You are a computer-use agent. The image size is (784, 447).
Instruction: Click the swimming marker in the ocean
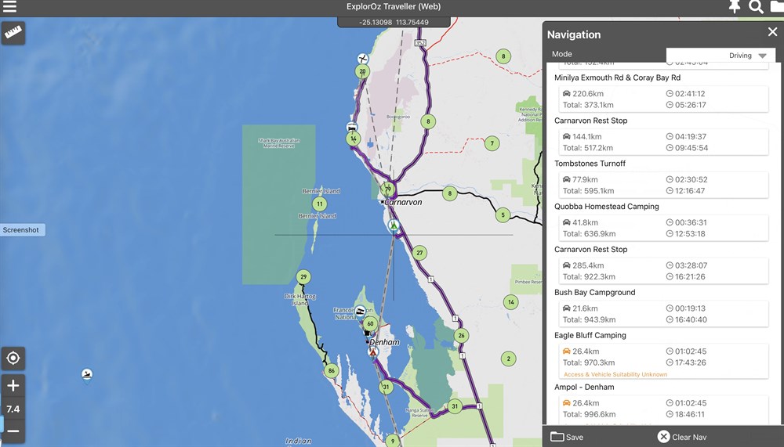[87, 375]
